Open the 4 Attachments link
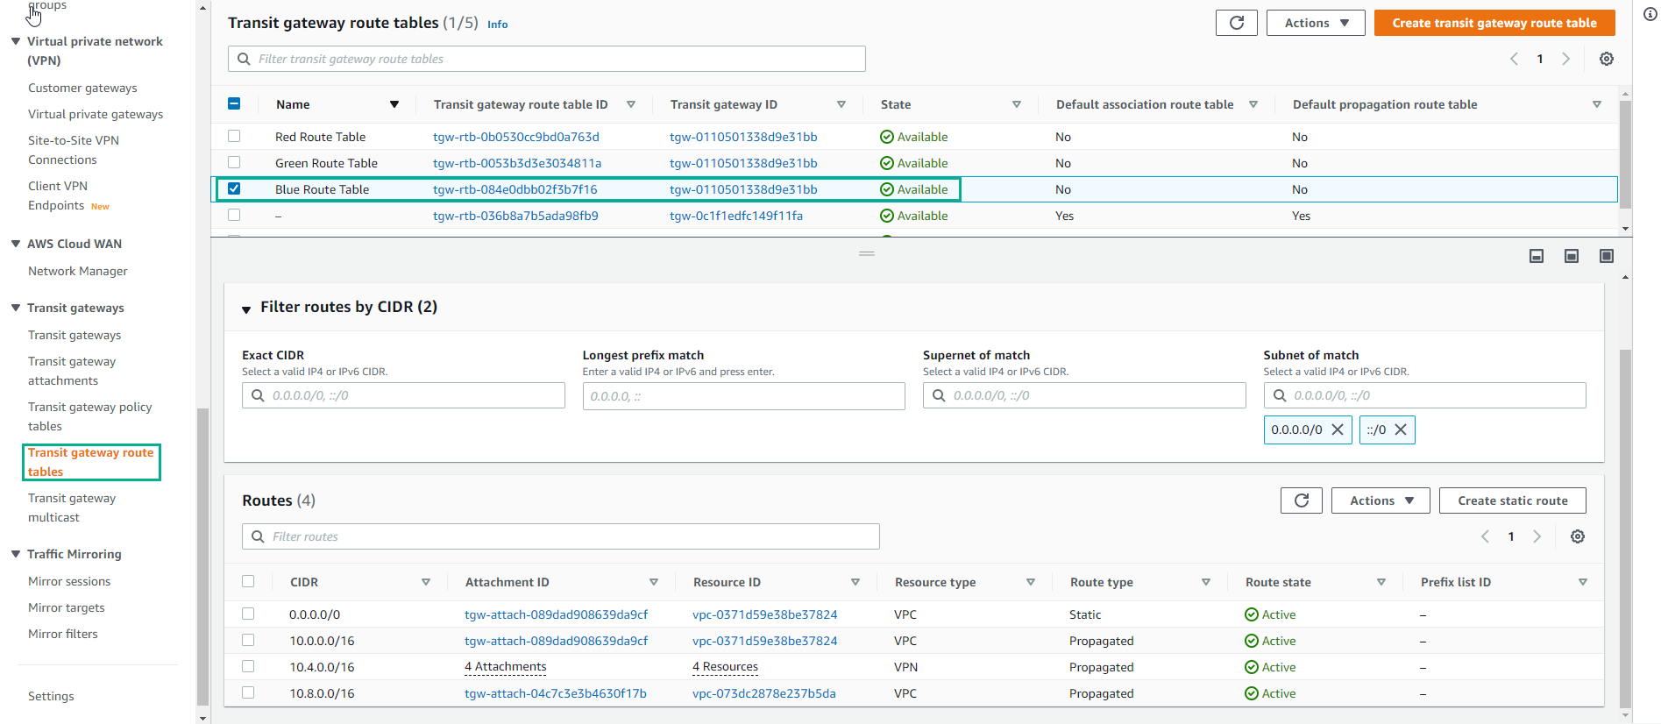The width and height of the screenshot is (1661, 724). pos(506,667)
